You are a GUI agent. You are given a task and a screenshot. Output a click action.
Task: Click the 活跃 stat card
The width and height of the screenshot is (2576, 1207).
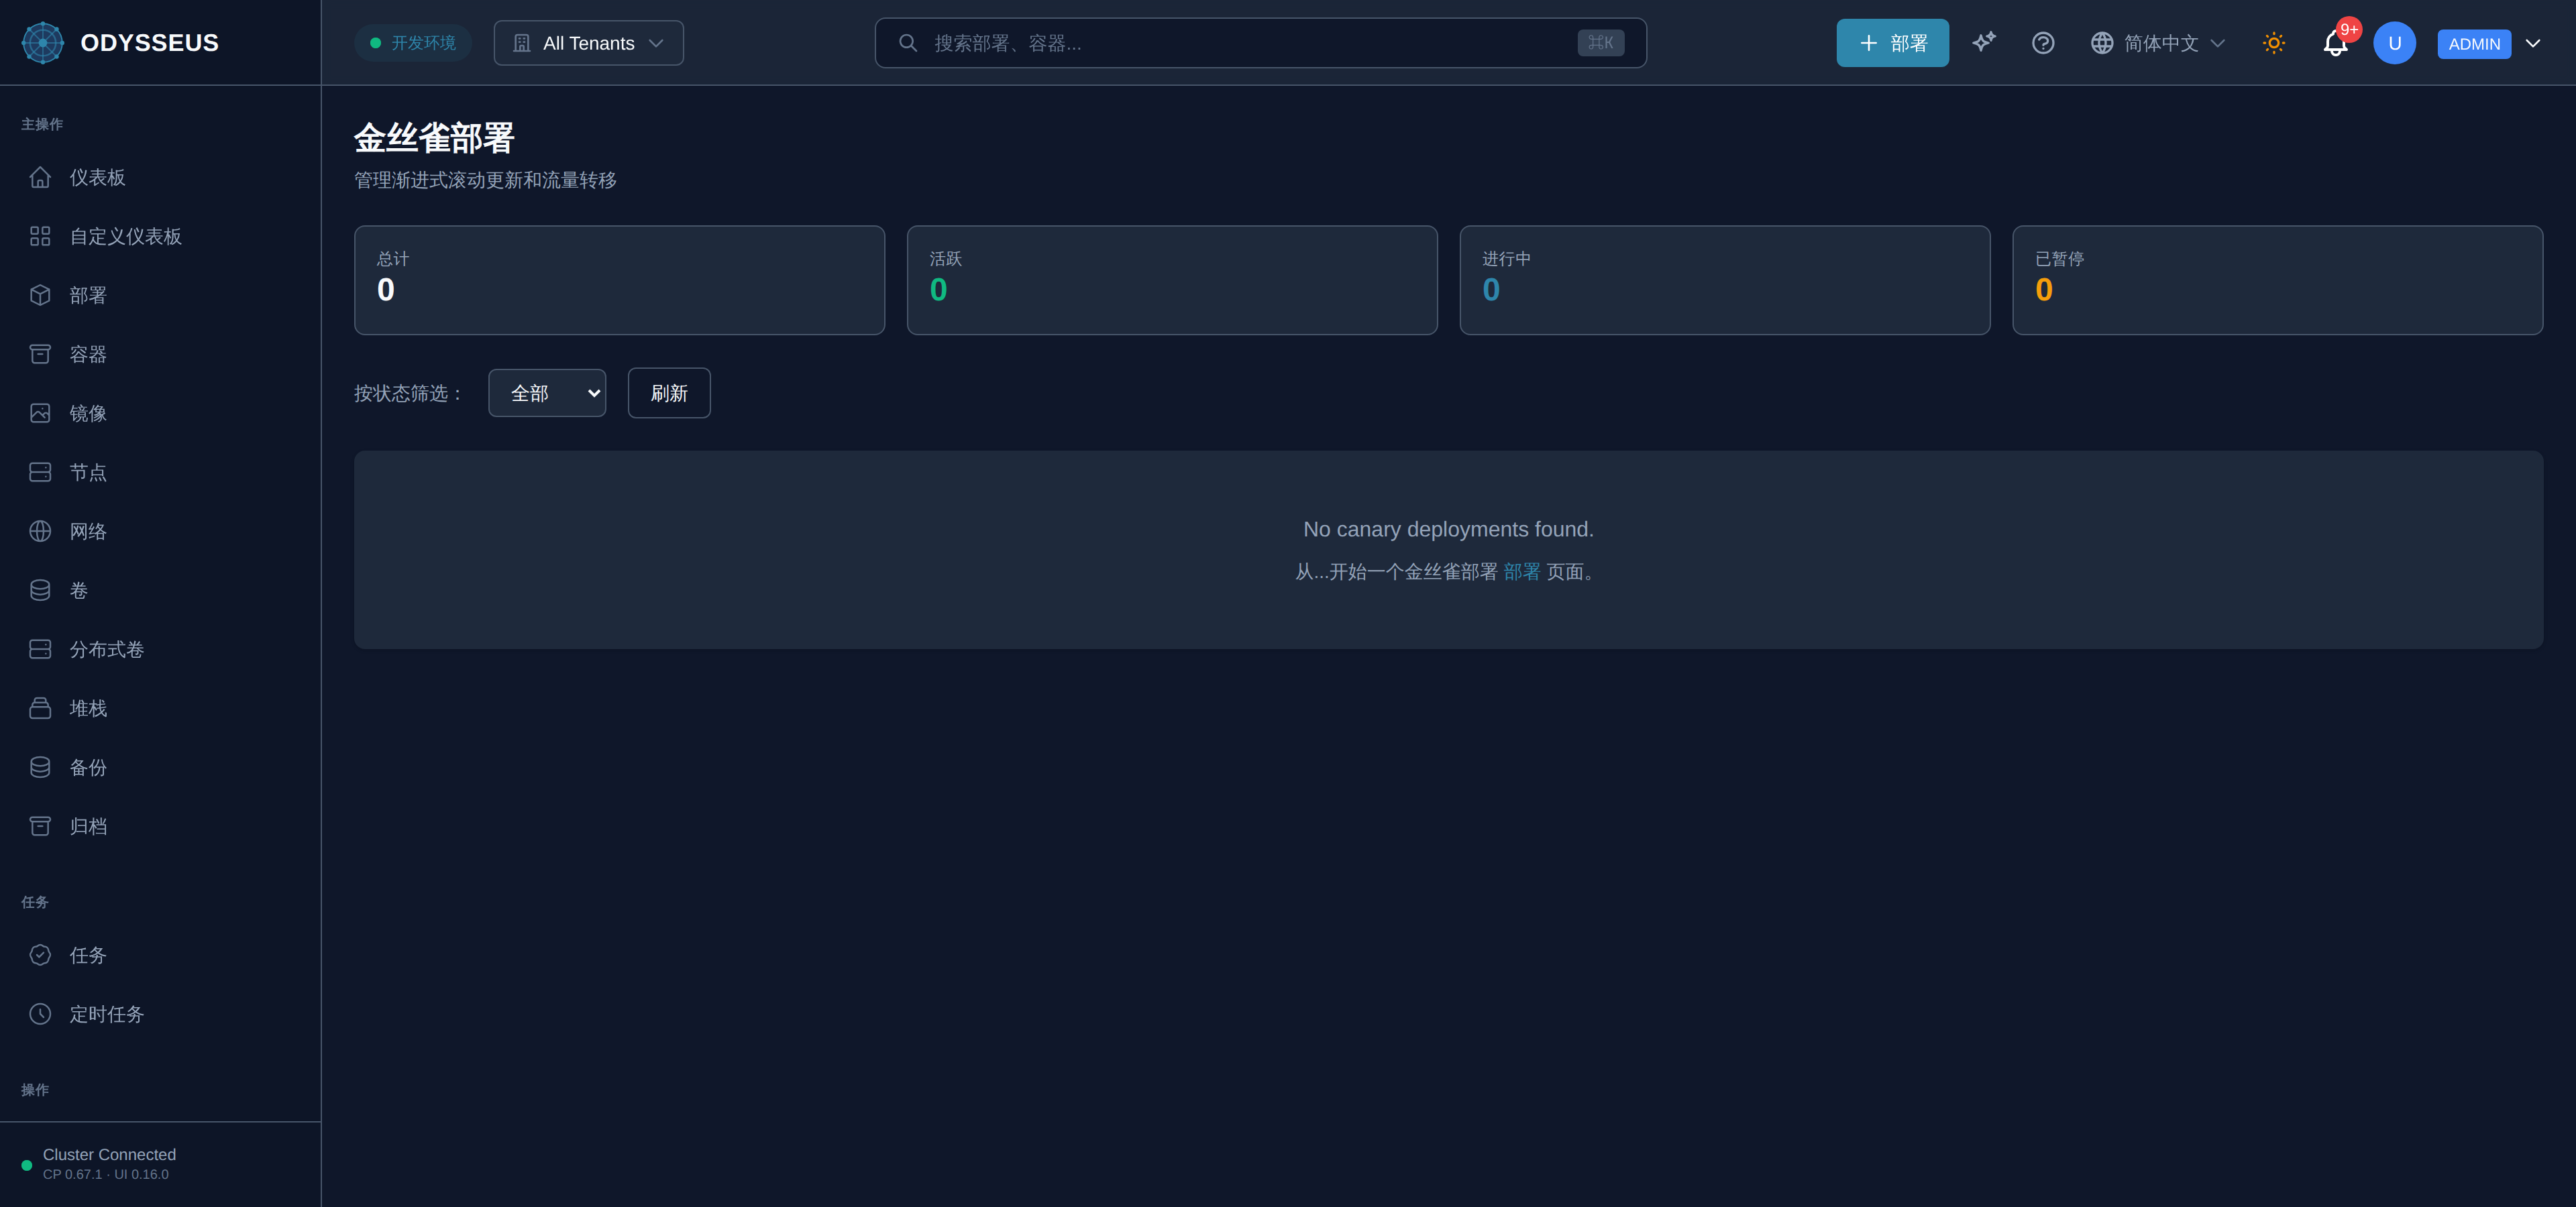1172,280
